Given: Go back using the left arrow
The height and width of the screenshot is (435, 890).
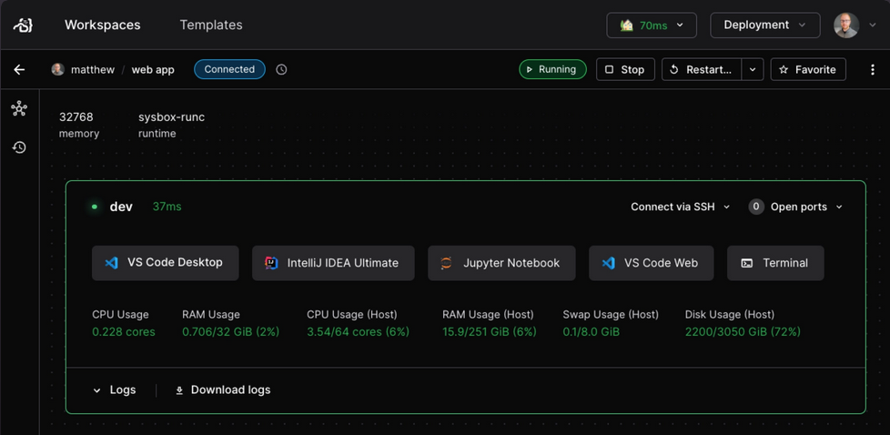Looking at the screenshot, I should point(19,69).
